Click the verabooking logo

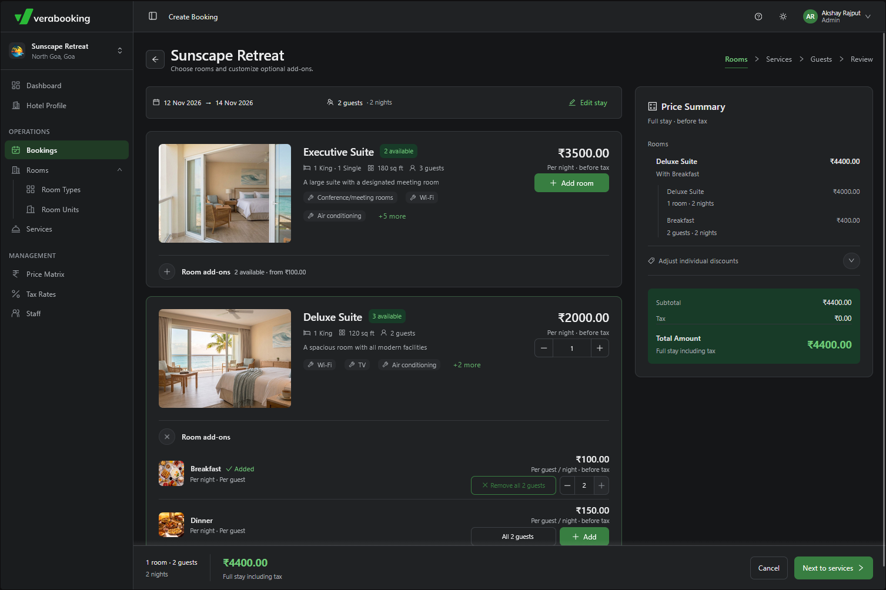point(53,17)
